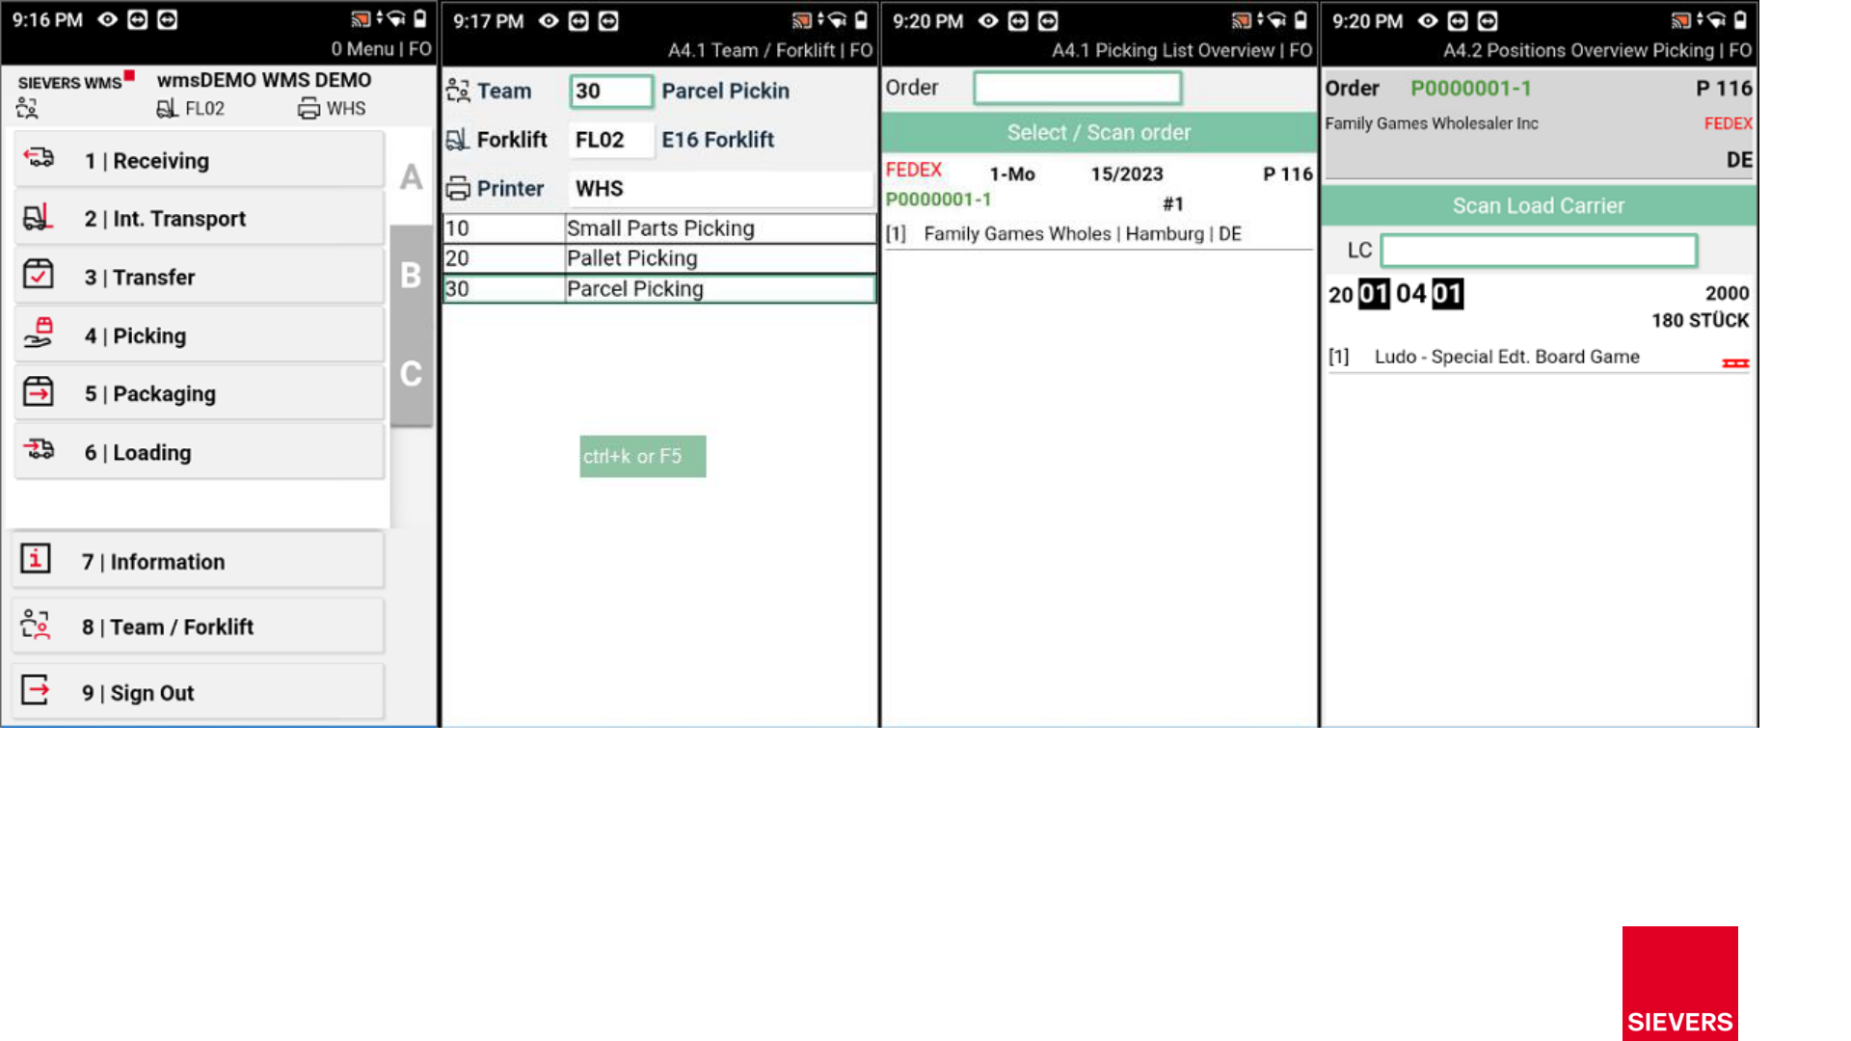Viewport: 1851px width, 1041px height.
Task: Click the Packaging box-arrow icon
Action: point(39,391)
